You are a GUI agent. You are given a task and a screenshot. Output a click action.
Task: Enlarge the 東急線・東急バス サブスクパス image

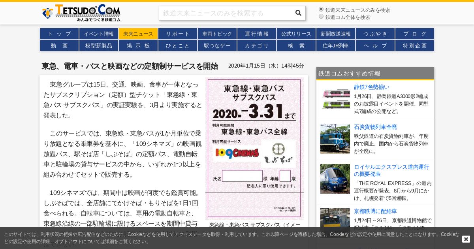pyautogui.click(x=255, y=148)
